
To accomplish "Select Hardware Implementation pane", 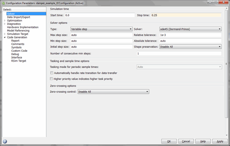I will tap(23, 27).
